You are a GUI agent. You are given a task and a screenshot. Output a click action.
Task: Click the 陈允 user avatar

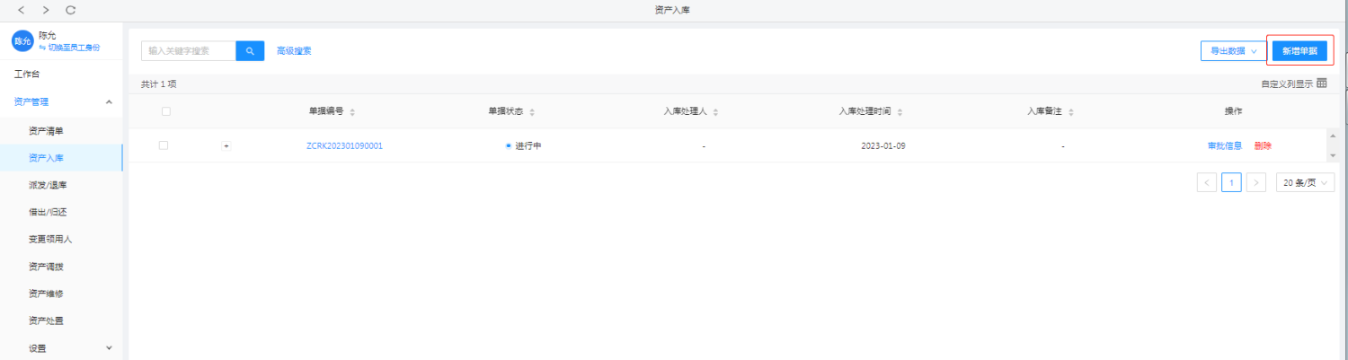[x=22, y=41]
